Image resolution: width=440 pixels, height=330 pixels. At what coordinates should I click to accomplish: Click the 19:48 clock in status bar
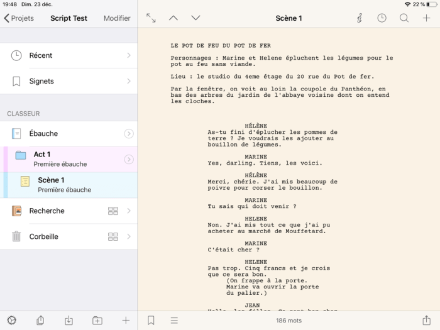coord(9,4)
